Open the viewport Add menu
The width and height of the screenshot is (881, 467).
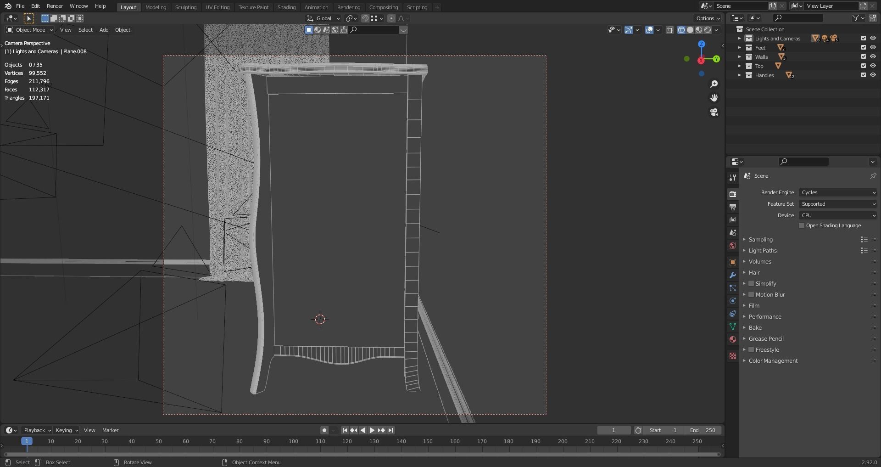point(104,30)
